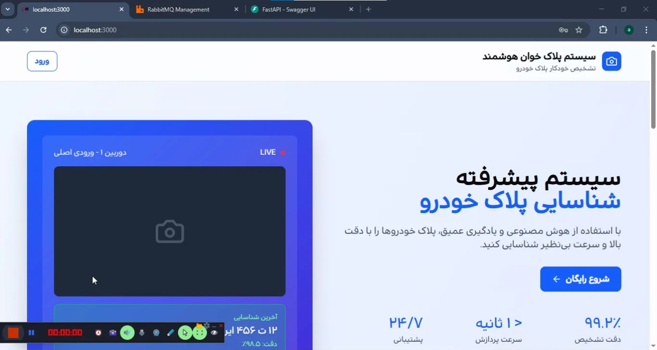Open the recorder's alarm clock timer
Image resolution: width=657 pixels, height=350 pixels.
tap(99, 333)
